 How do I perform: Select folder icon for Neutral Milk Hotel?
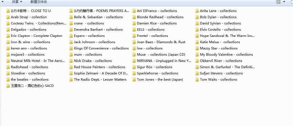tap(8, 61)
